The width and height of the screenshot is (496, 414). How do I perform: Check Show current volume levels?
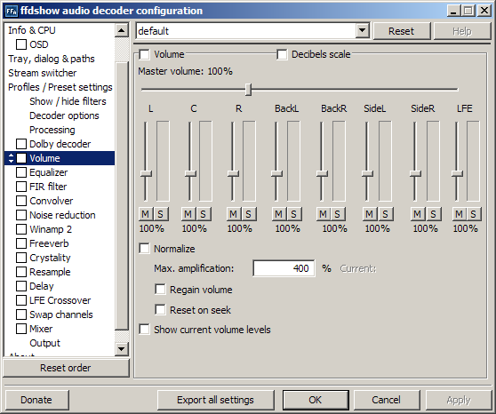[x=145, y=330]
